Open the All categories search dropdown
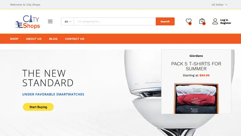 pyautogui.click(x=67, y=21)
